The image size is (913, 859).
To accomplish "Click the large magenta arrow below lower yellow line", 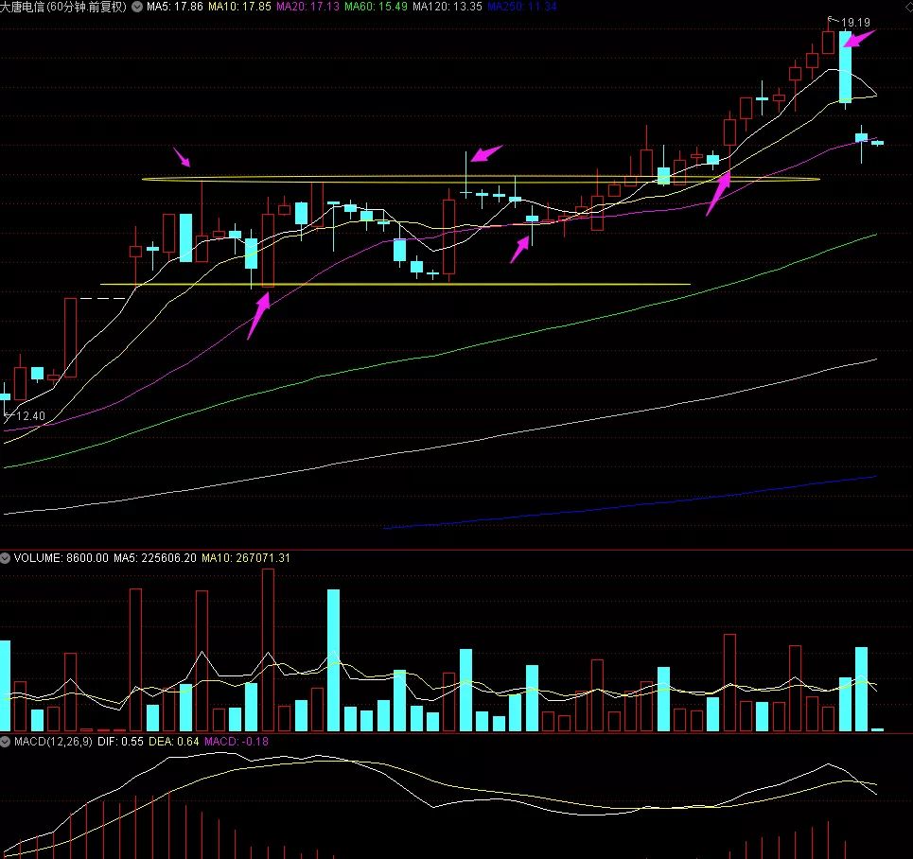I will pyautogui.click(x=257, y=316).
